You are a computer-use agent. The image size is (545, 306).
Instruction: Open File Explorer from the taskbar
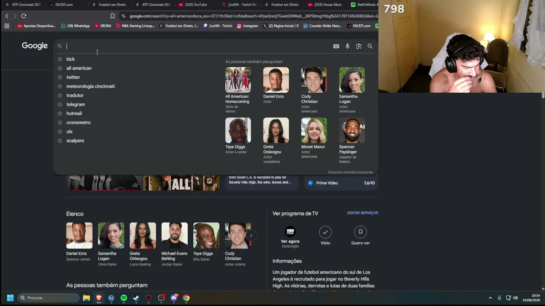point(86,298)
